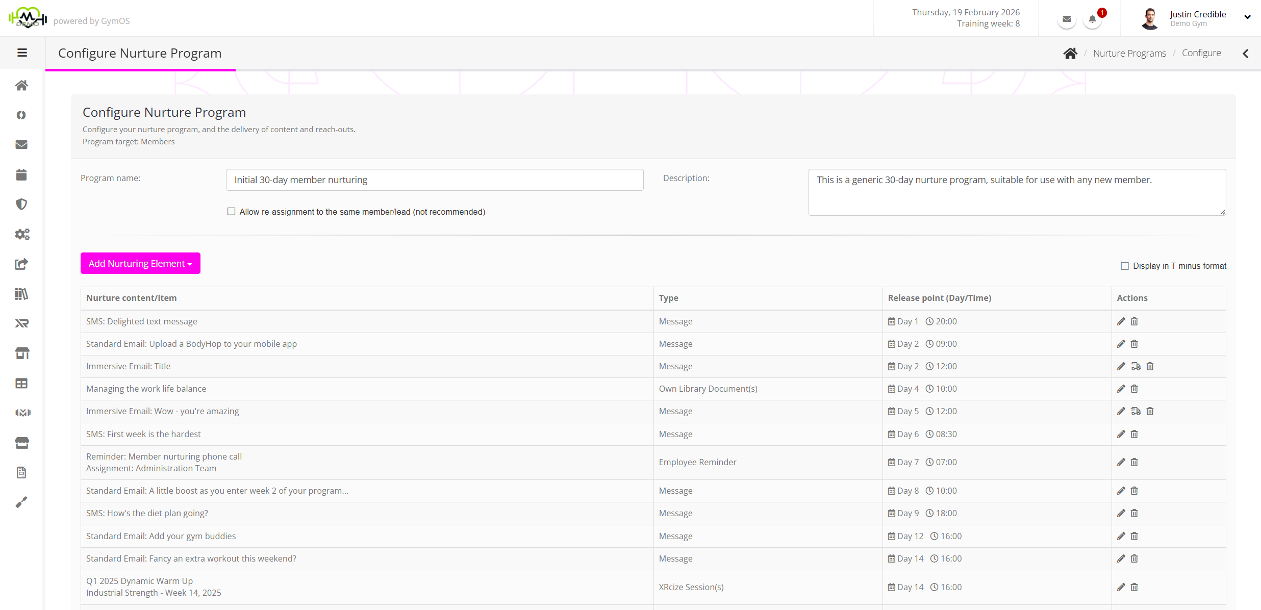The image size is (1261, 610).
Task: Edit the SMS Delighted text message row
Action: pos(1121,321)
